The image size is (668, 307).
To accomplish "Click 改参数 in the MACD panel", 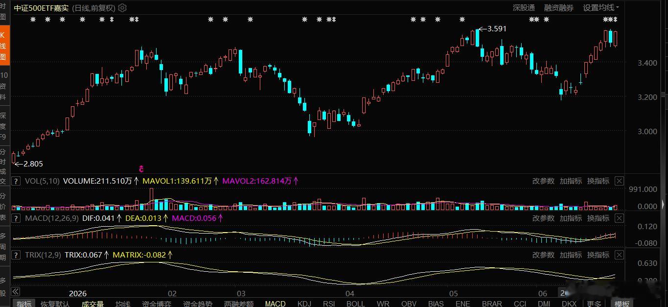I will click(x=543, y=218).
